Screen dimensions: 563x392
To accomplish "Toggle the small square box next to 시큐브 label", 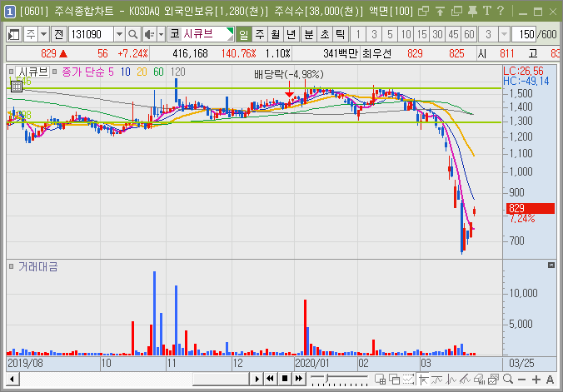I will pyautogui.click(x=12, y=72).
